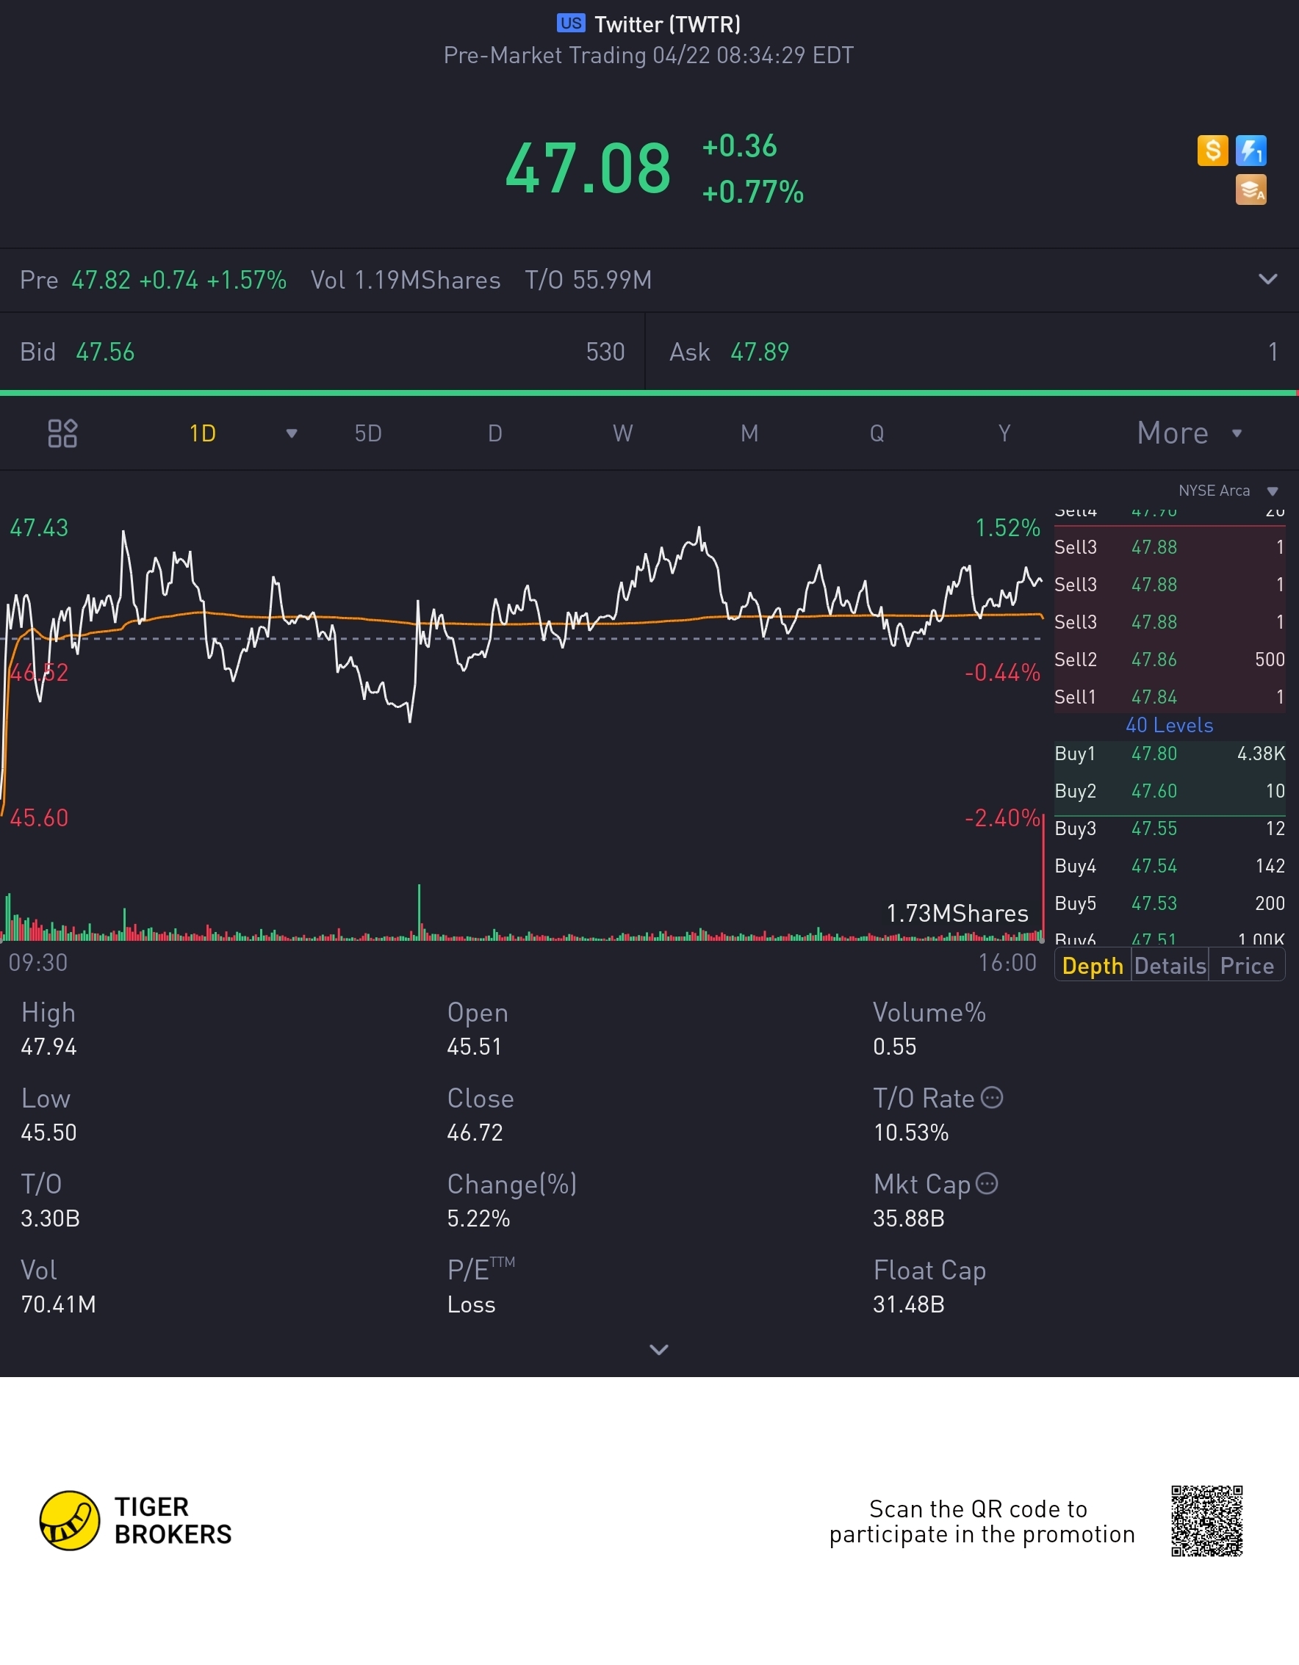Expand more stats with bottom chevron
1299x1665 pixels.
tap(659, 1349)
